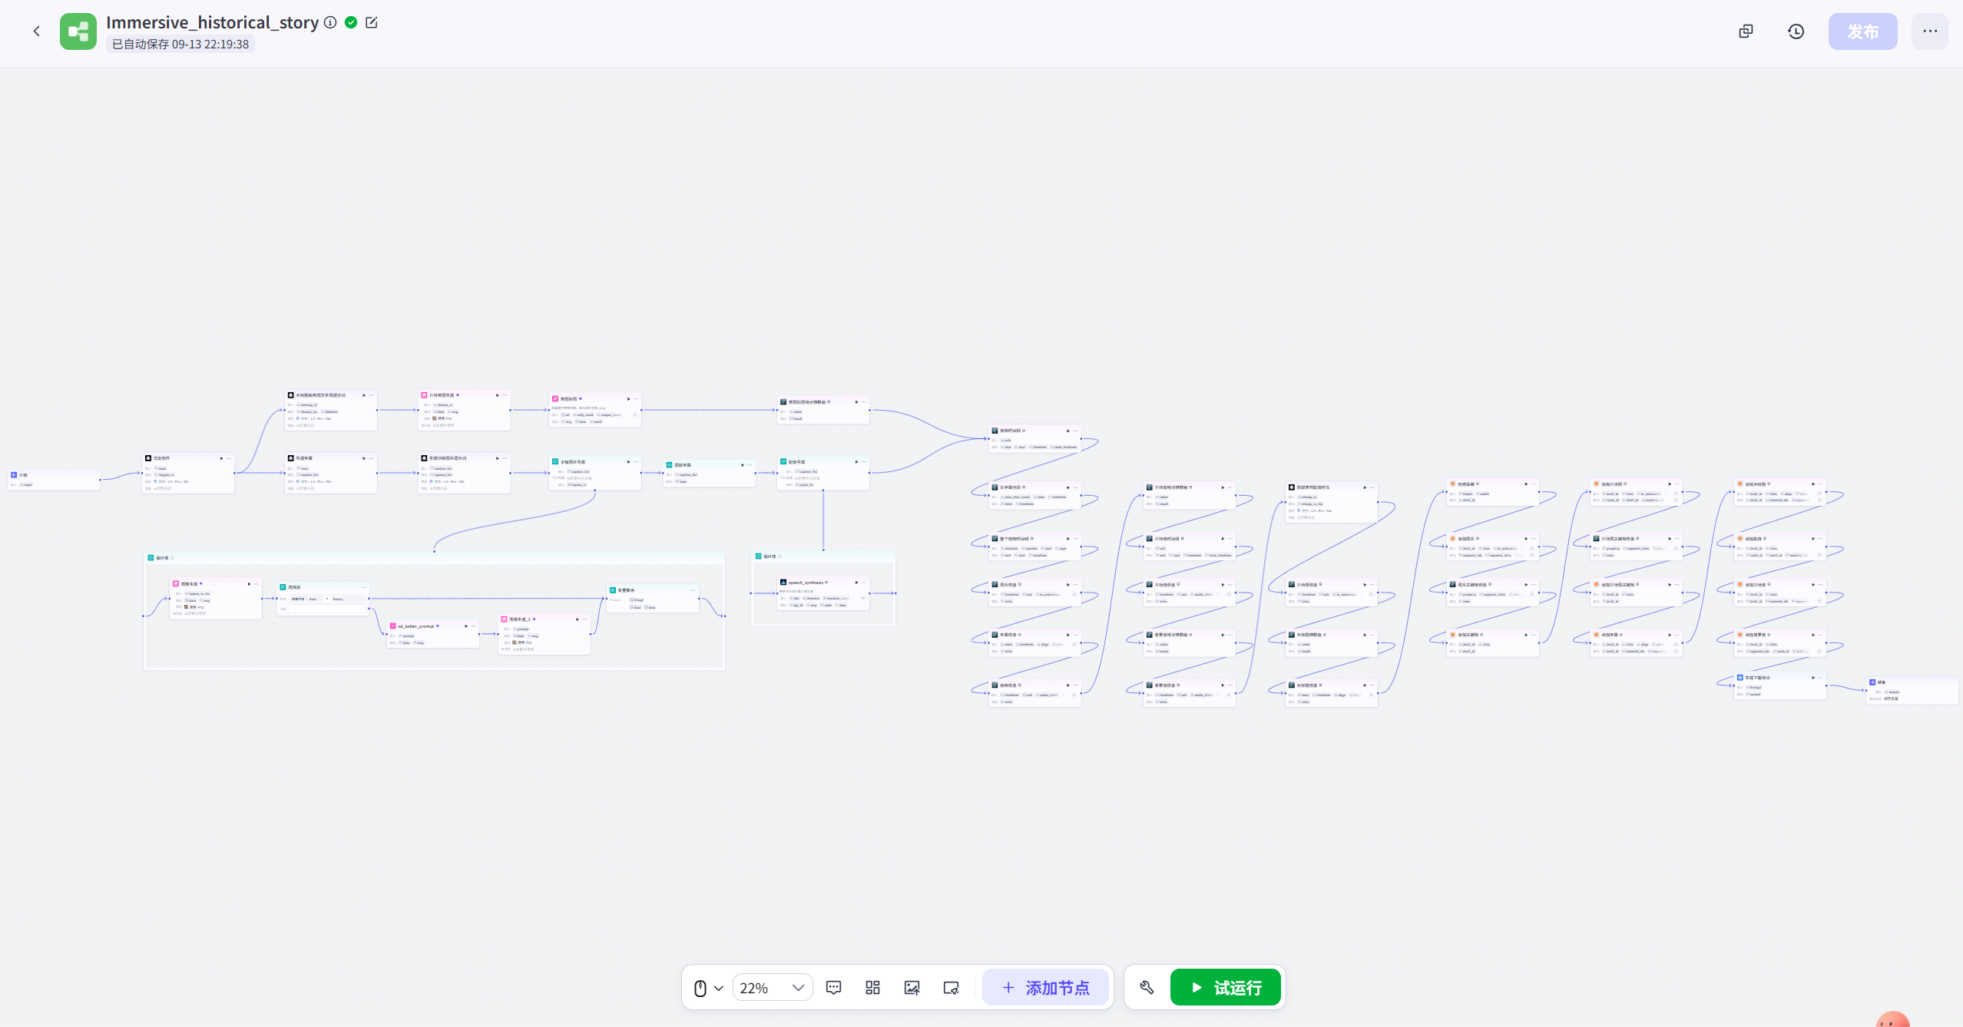Select the 生成下载地址 node
Image resolution: width=1963 pixels, height=1027 pixels.
[1780, 685]
